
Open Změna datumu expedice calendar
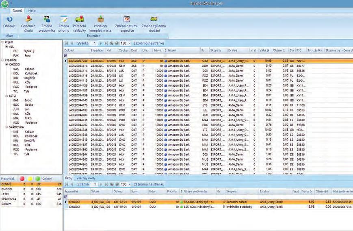coord(127,20)
